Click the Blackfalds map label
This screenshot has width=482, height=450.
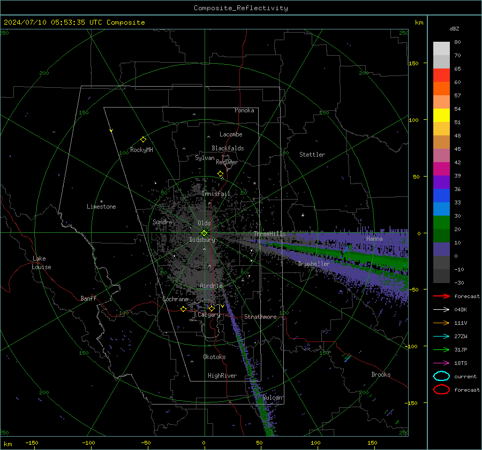pyautogui.click(x=228, y=148)
